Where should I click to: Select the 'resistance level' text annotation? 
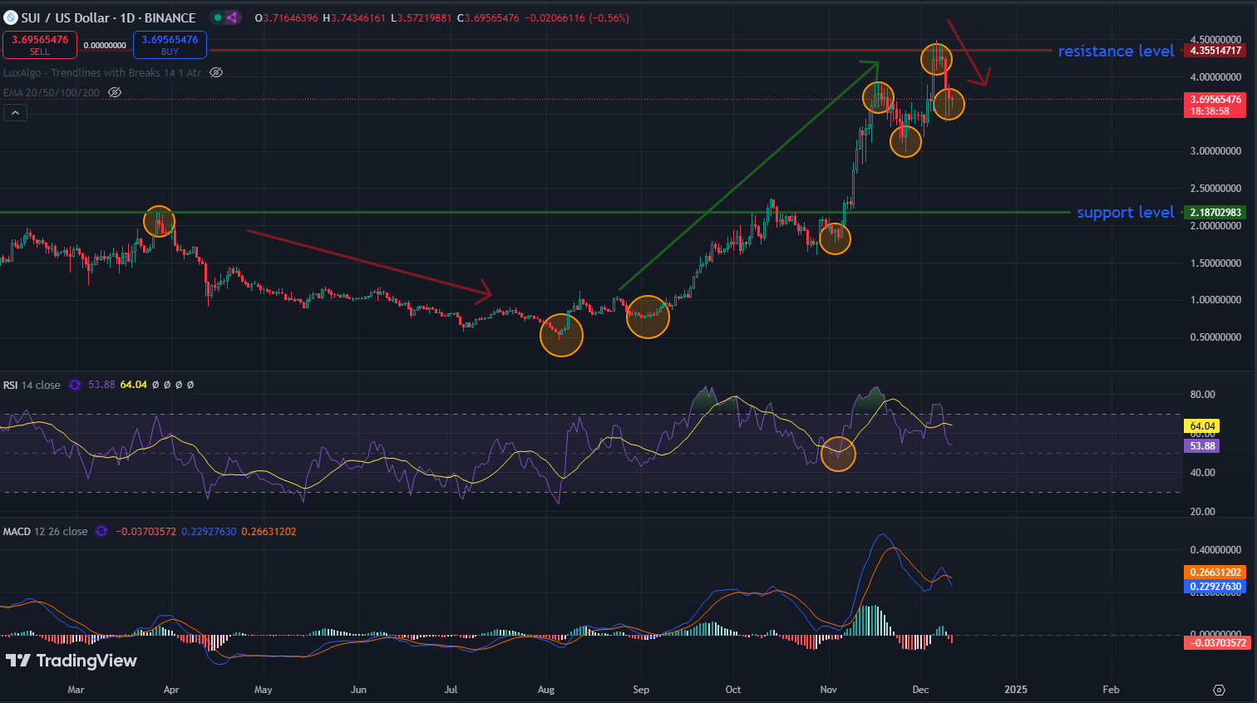(1116, 52)
